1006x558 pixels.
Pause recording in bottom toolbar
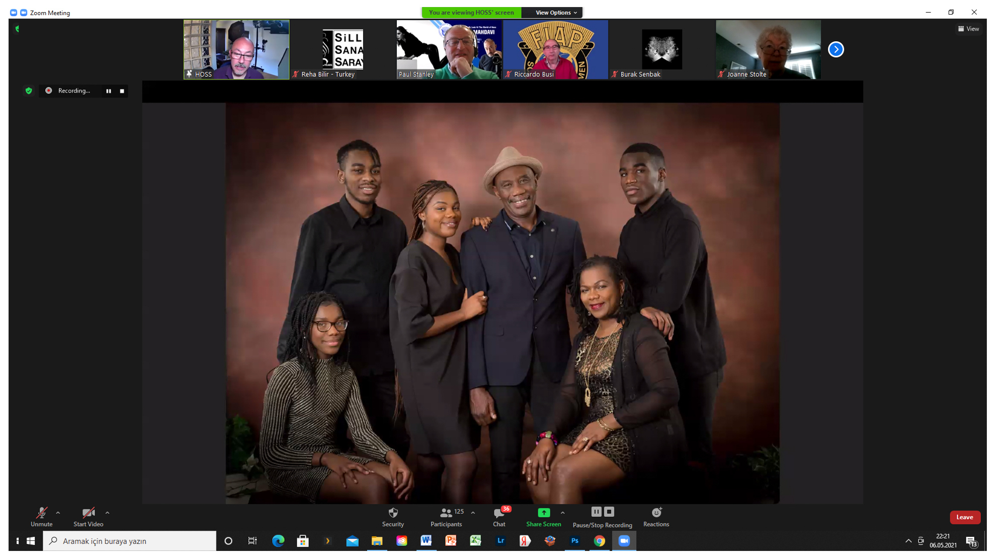pyautogui.click(x=596, y=512)
